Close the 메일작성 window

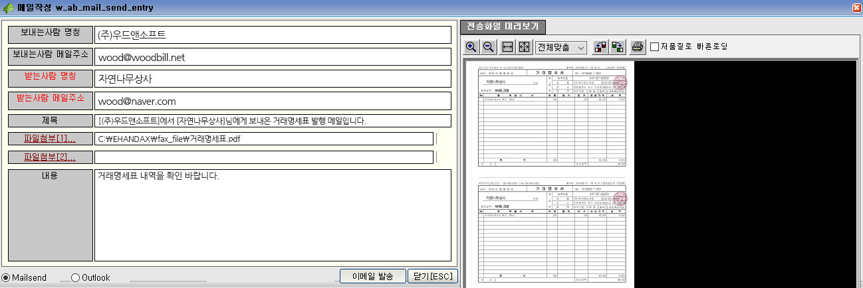[857, 7]
